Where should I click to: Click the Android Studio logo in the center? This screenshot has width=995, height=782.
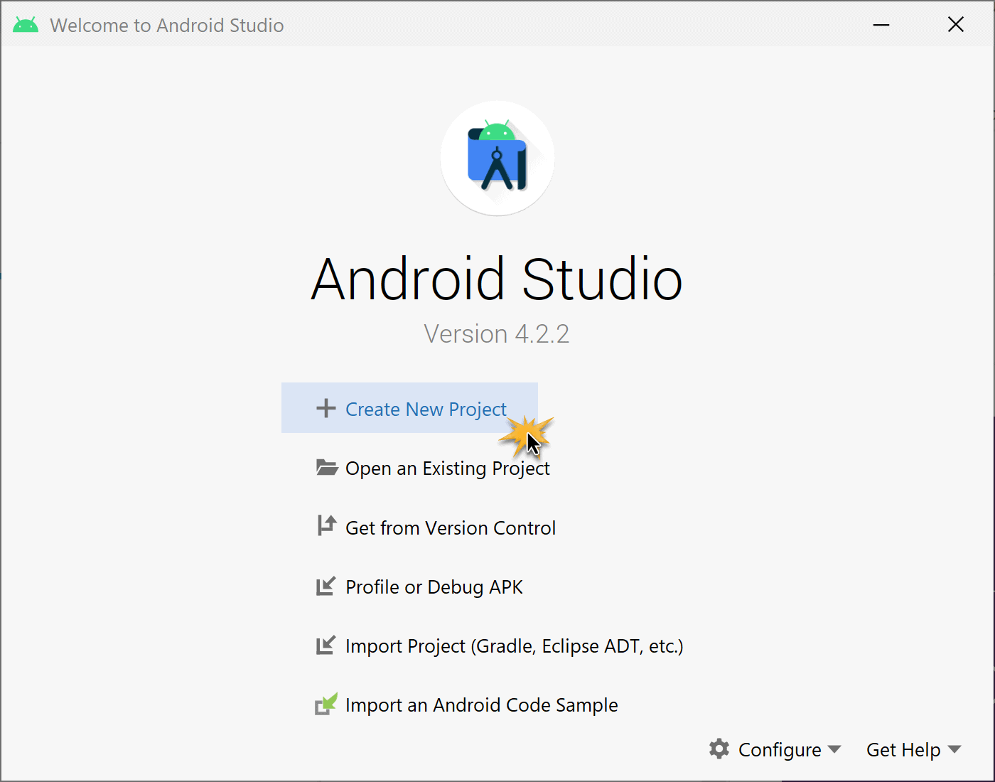coord(497,158)
